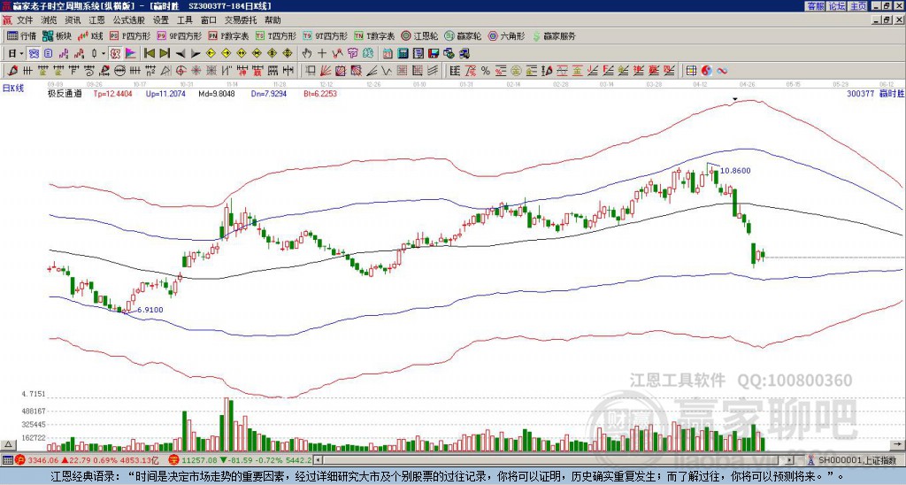The height and width of the screenshot is (485, 906).
Task: Open the 浏览 menu
Action: [50, 20]
